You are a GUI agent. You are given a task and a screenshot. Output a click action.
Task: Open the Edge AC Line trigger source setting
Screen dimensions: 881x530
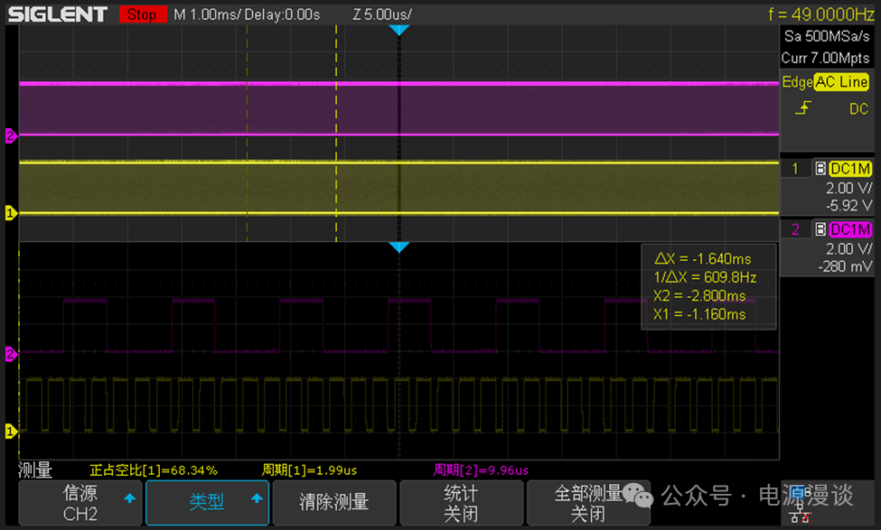840,82
